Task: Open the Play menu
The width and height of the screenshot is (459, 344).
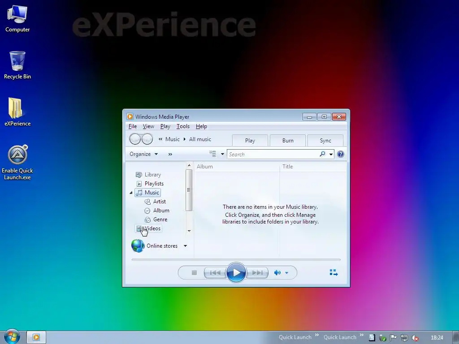Action: click(165, 126)
